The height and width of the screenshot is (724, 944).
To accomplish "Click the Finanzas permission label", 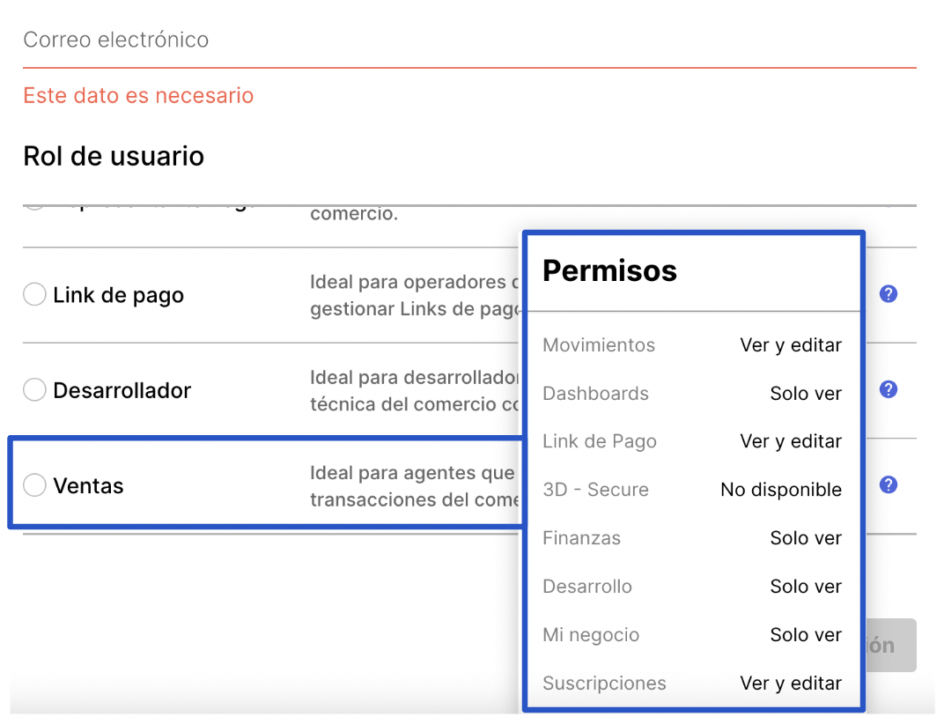I will click(x=581, y=538).
